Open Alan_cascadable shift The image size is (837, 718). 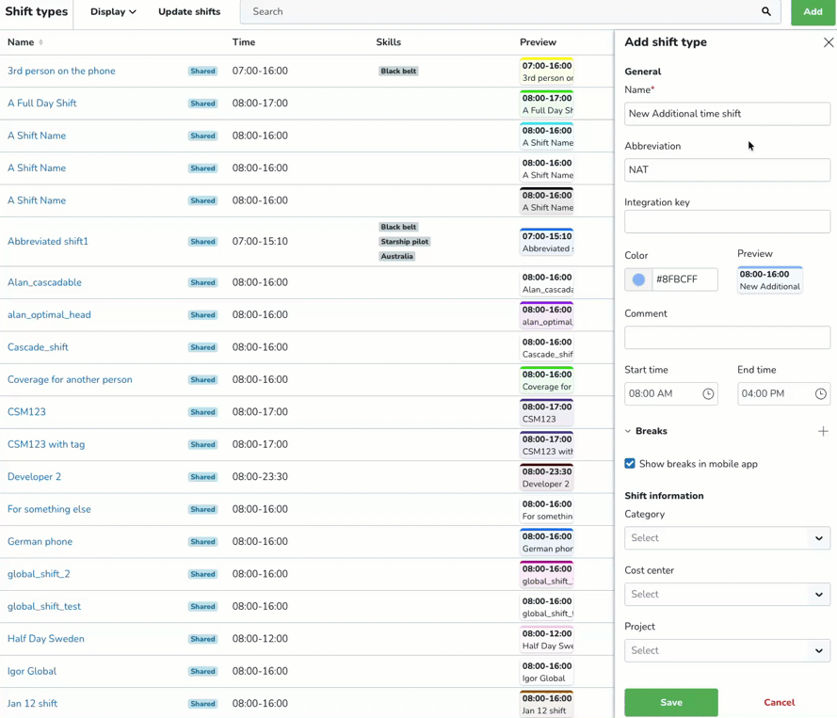(44, 282)
